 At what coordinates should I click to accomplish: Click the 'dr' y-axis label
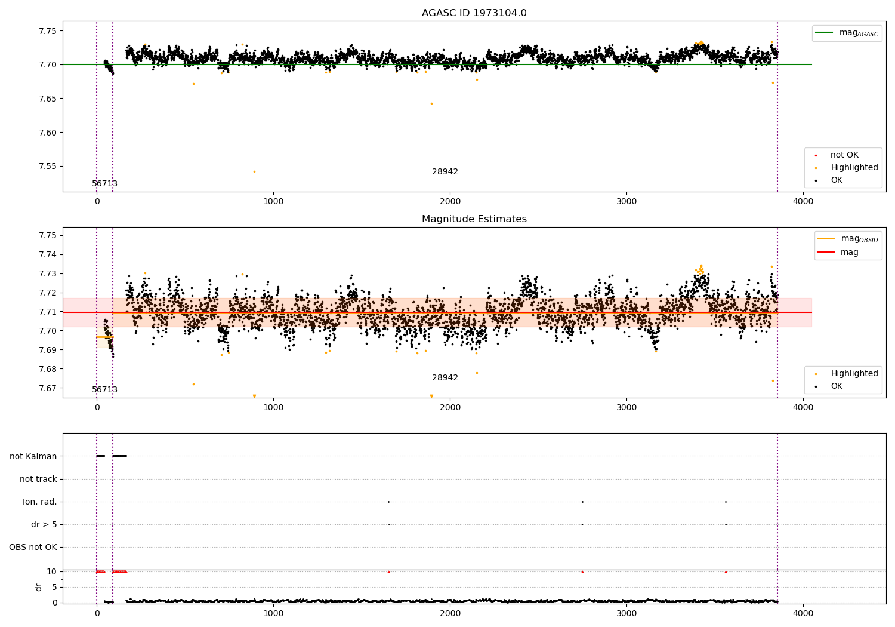pos(39,587)
